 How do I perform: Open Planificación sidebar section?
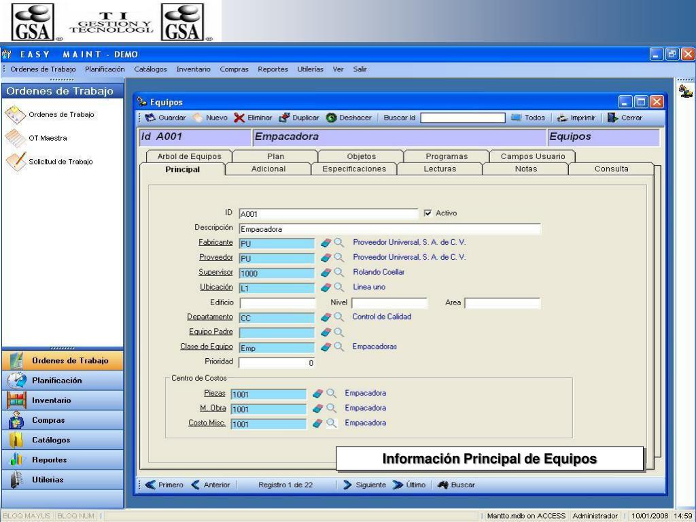point(63,381)
